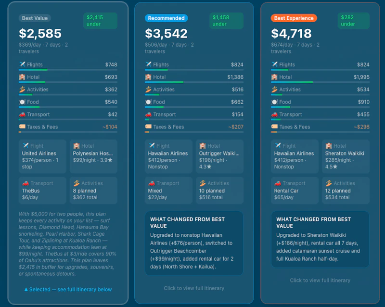
Task: Open the Best Experience card's Hawaiian Airlines flight tile
Action: click(295, 156)
